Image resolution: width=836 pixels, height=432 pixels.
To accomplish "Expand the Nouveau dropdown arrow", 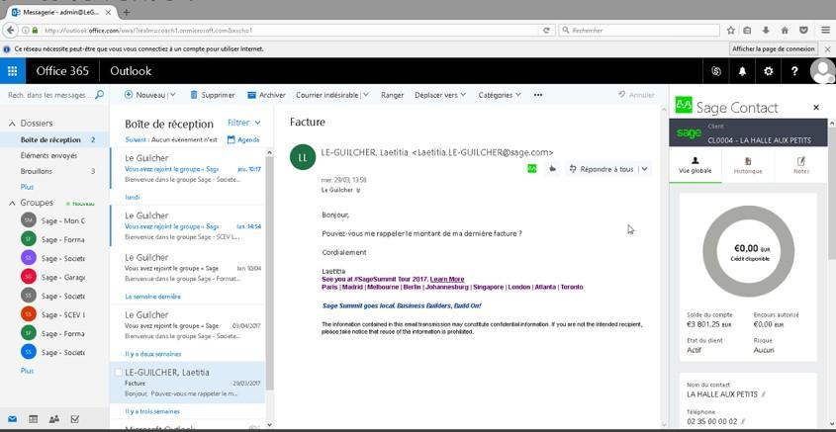I will point(173,95).
